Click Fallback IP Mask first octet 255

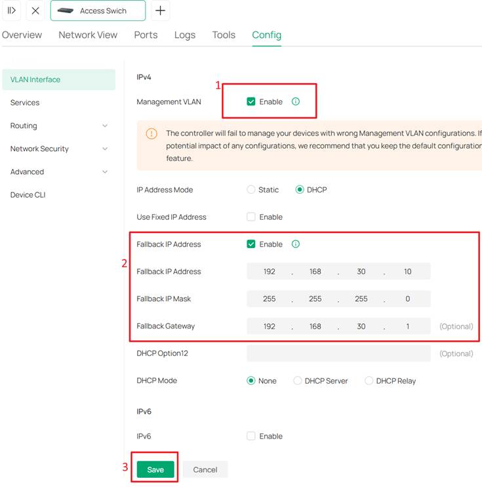[269, 298]
